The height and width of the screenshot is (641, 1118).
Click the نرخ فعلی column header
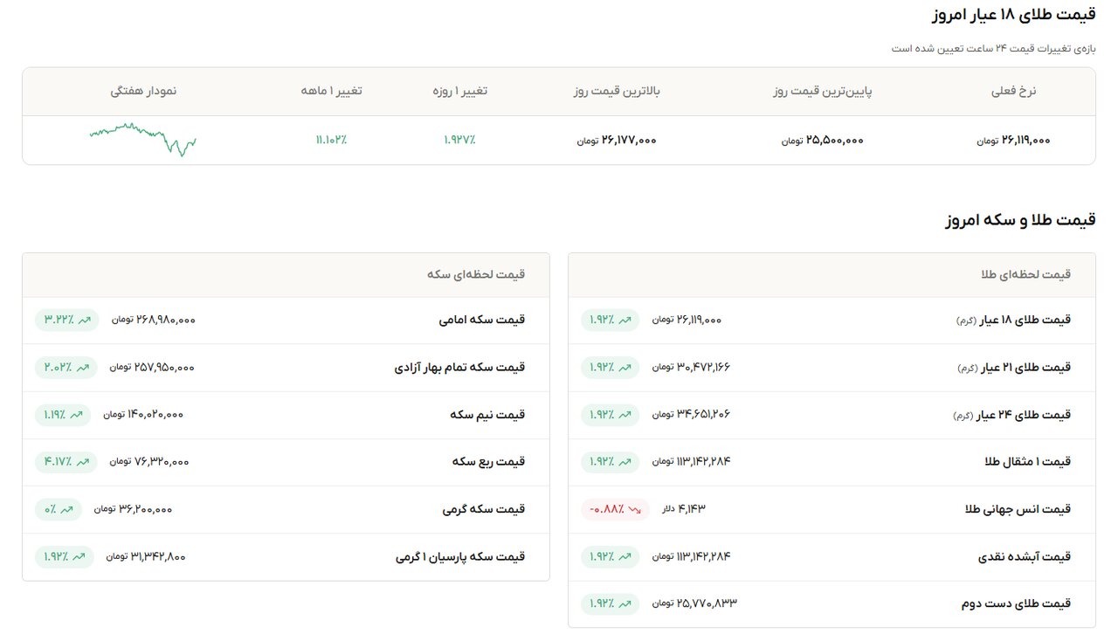(x=1014, y=91)
